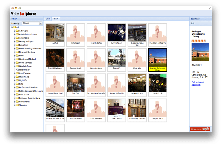This screenshot has height=146, width=222.
Task: Click the Edit toolbar item
Action: [x=193, y=24]
